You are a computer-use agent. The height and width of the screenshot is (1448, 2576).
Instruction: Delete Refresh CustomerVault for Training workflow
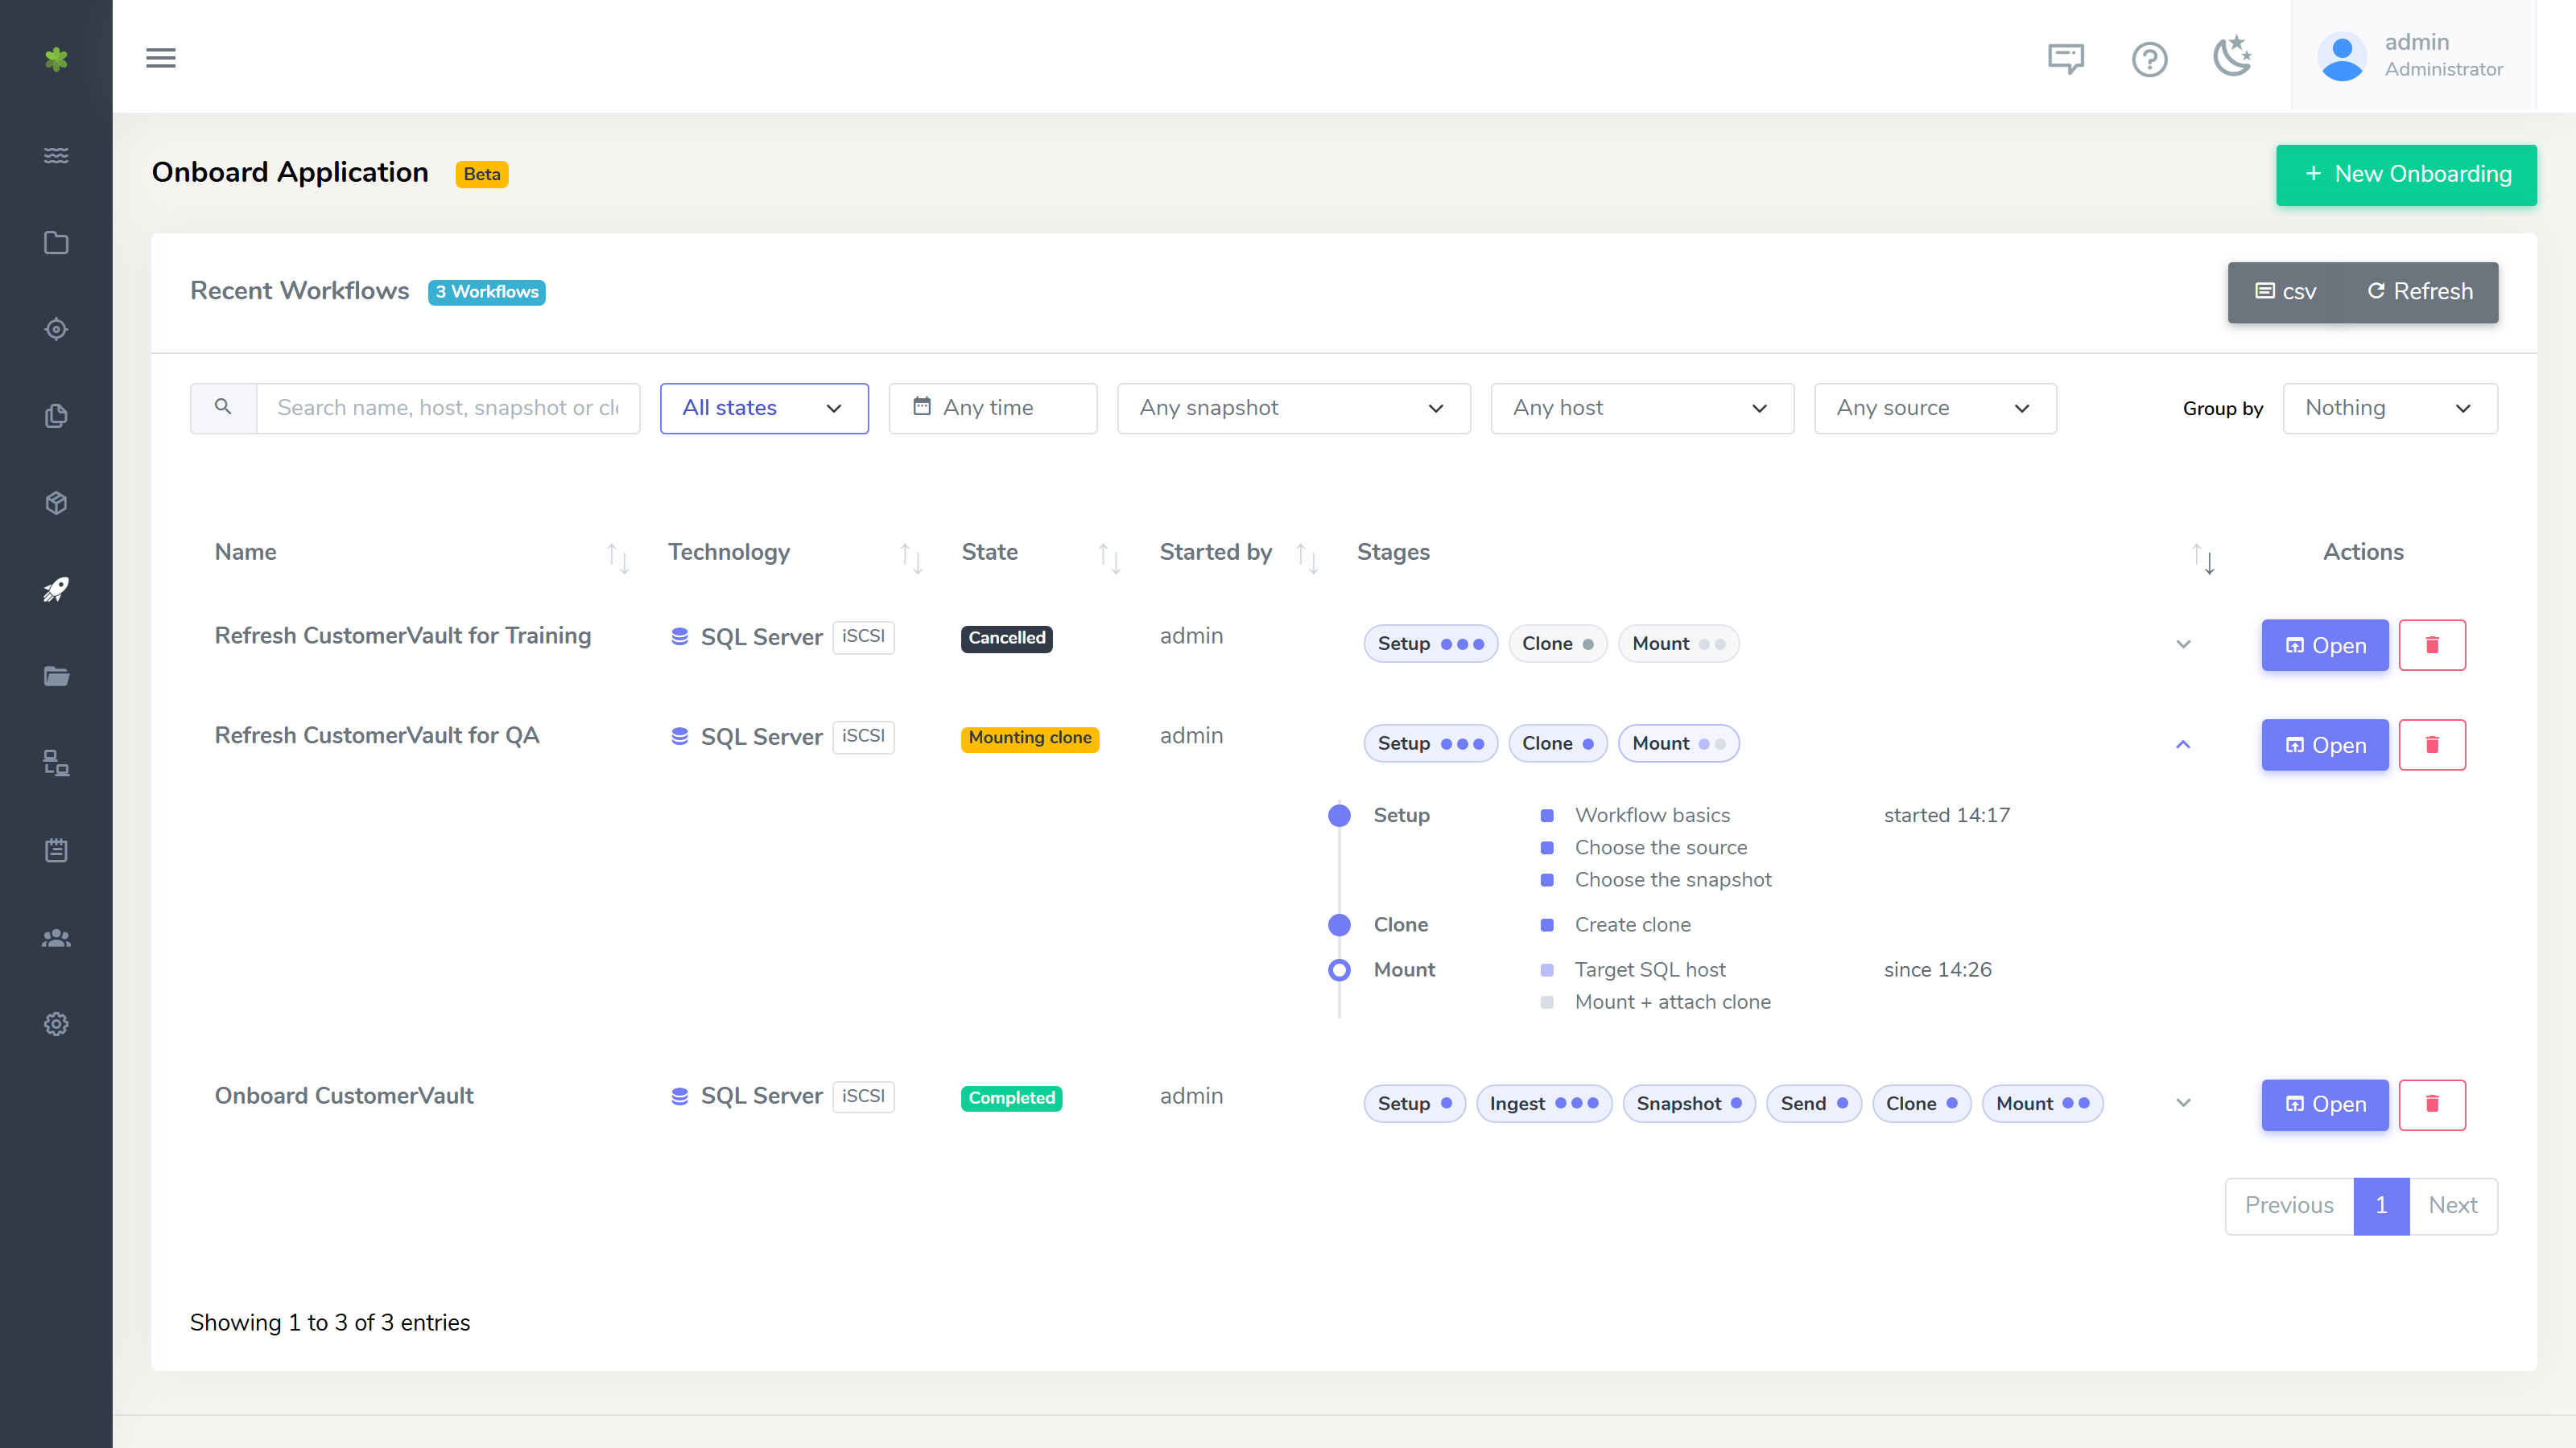pos(2432,644)
